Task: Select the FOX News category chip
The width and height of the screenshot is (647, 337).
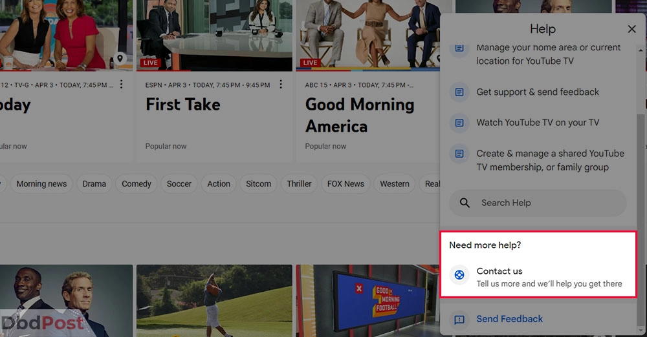Action: 345,184
